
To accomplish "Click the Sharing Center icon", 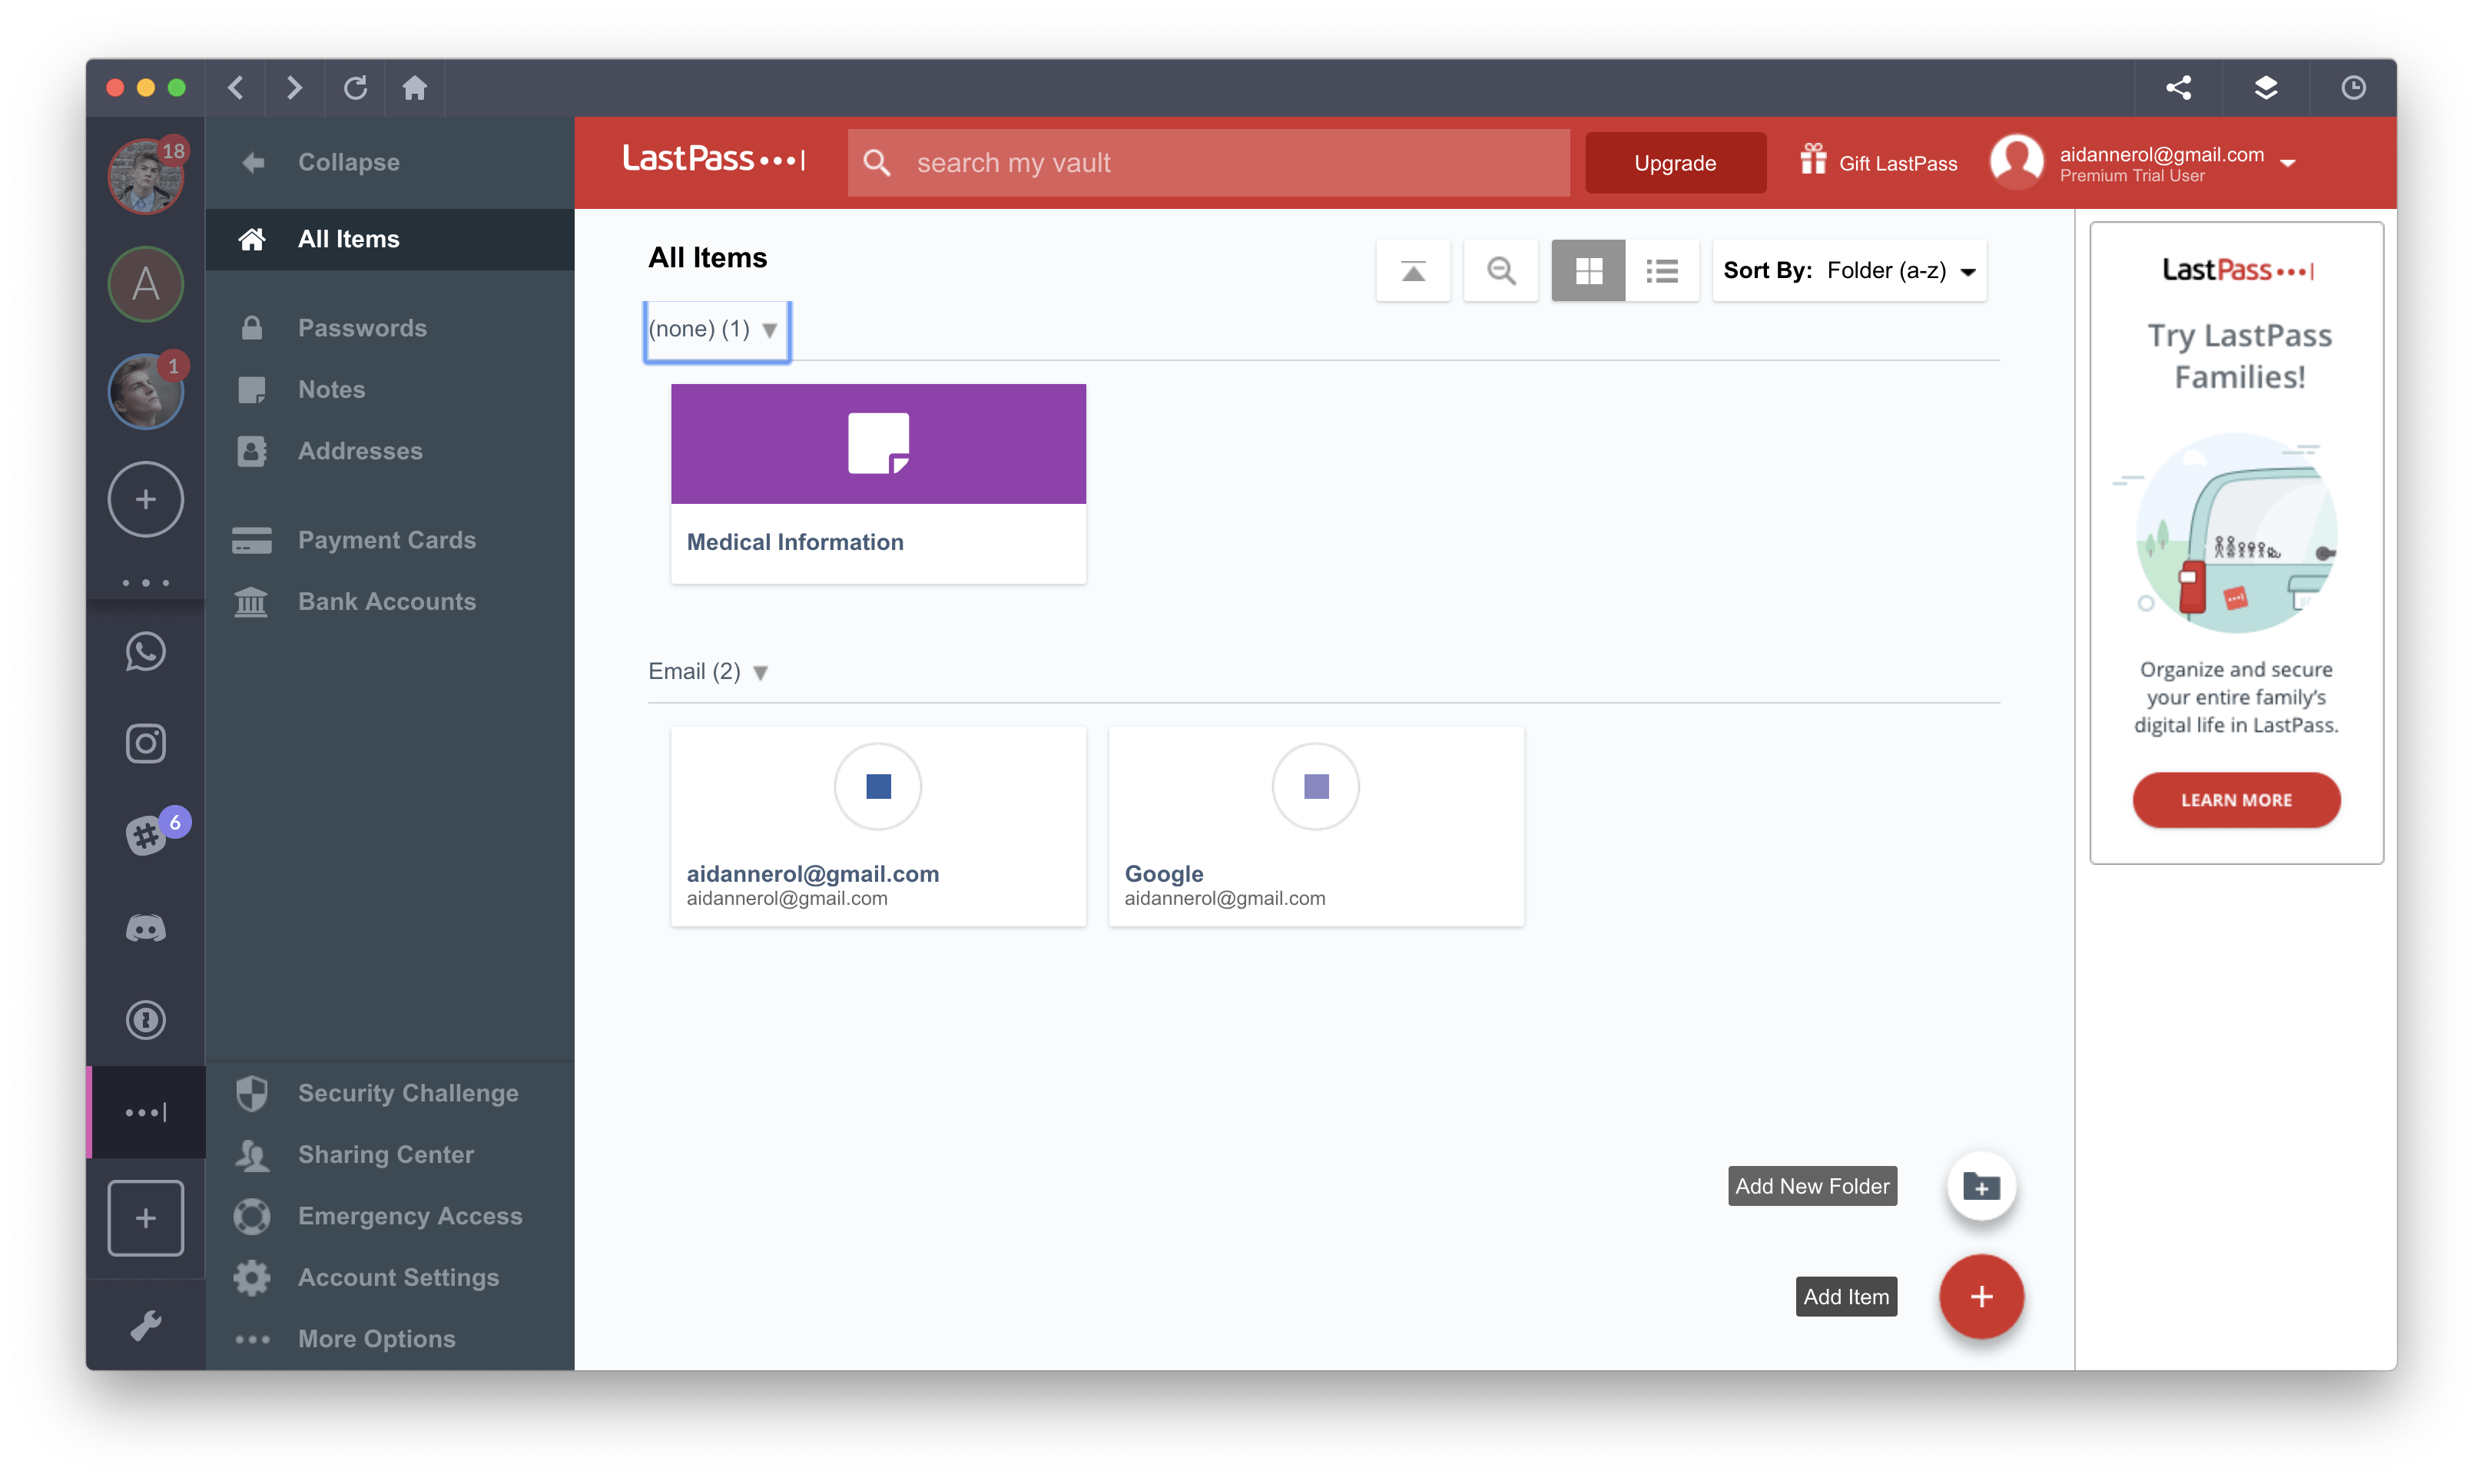I will click(254, 1154).
